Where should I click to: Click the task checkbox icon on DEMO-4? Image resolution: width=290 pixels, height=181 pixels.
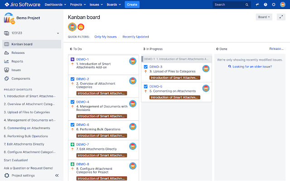click(72, 102)
